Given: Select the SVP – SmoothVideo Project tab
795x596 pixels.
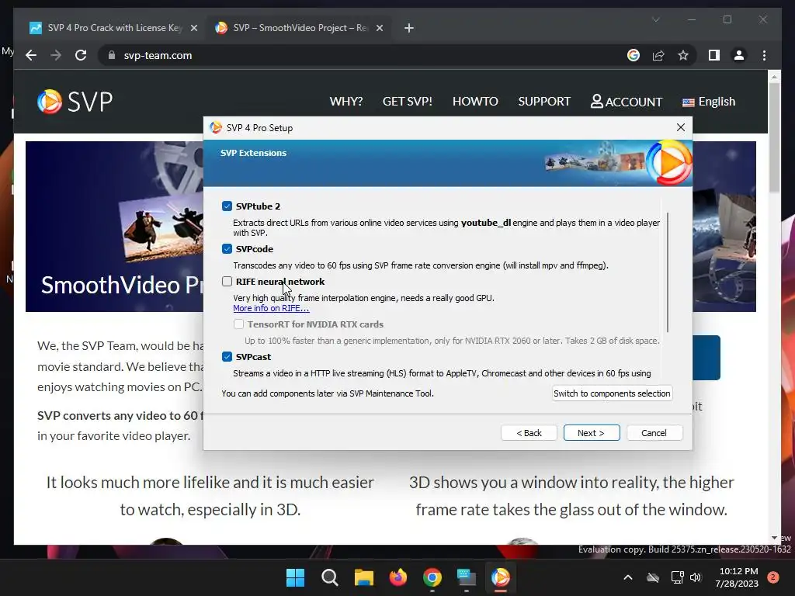Looking at the screenshot, I should (x=300, y=28).
